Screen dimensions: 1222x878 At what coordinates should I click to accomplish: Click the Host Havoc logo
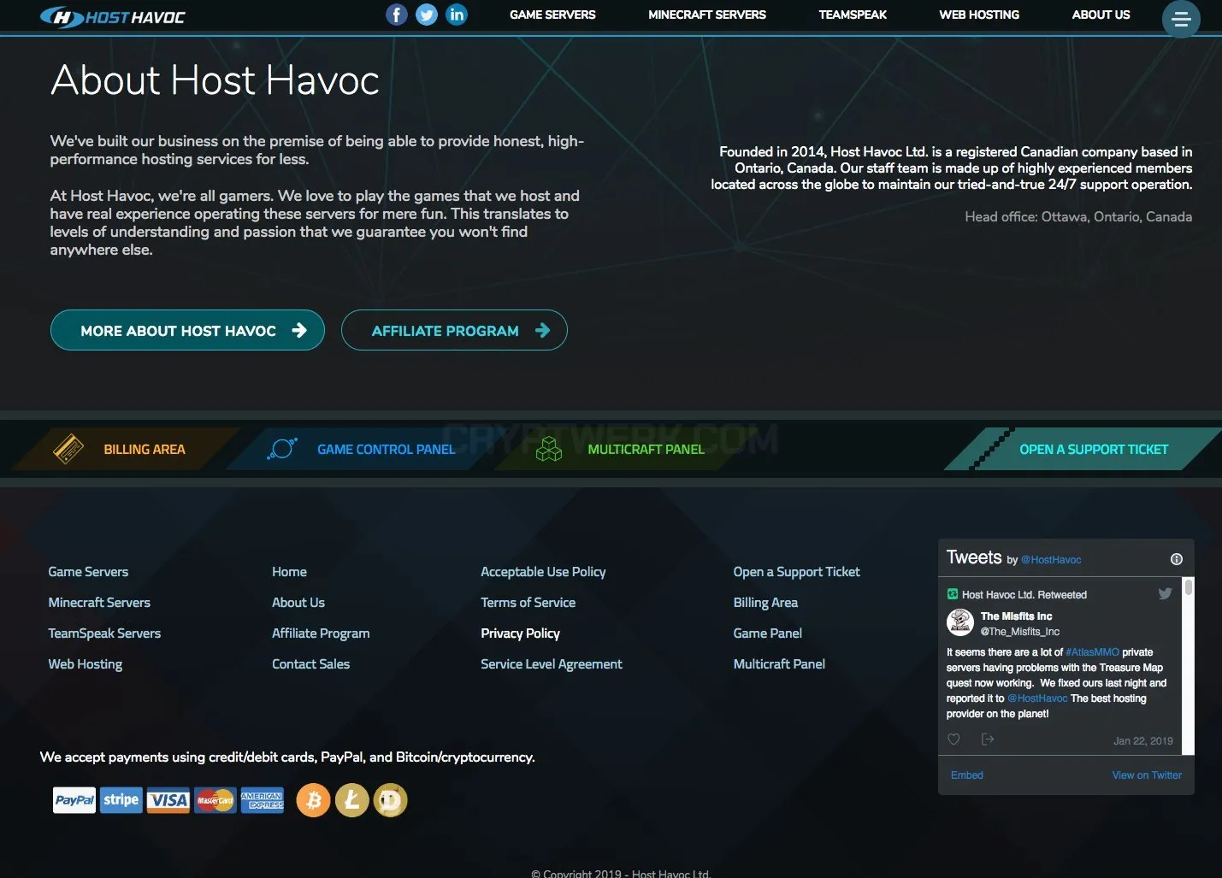(113, 16)
